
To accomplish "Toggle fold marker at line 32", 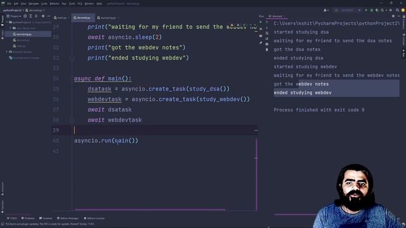I will click(72, 58).
